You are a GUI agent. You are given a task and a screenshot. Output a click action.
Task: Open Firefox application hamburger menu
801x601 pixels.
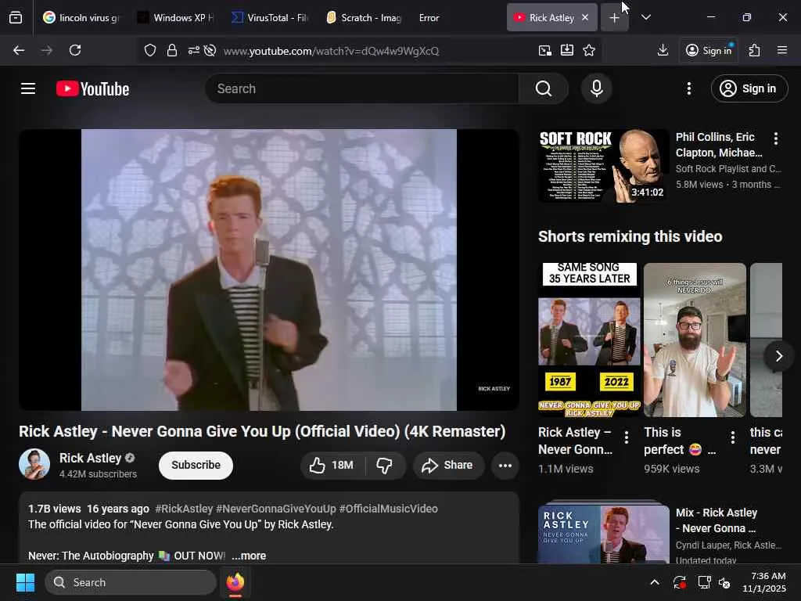782,50
